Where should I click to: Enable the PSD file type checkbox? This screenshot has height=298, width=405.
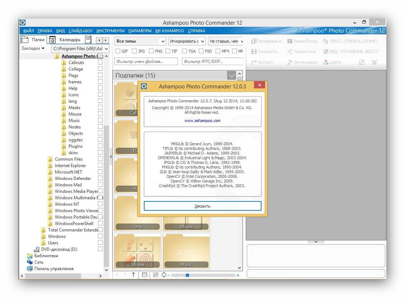point(201,51)
